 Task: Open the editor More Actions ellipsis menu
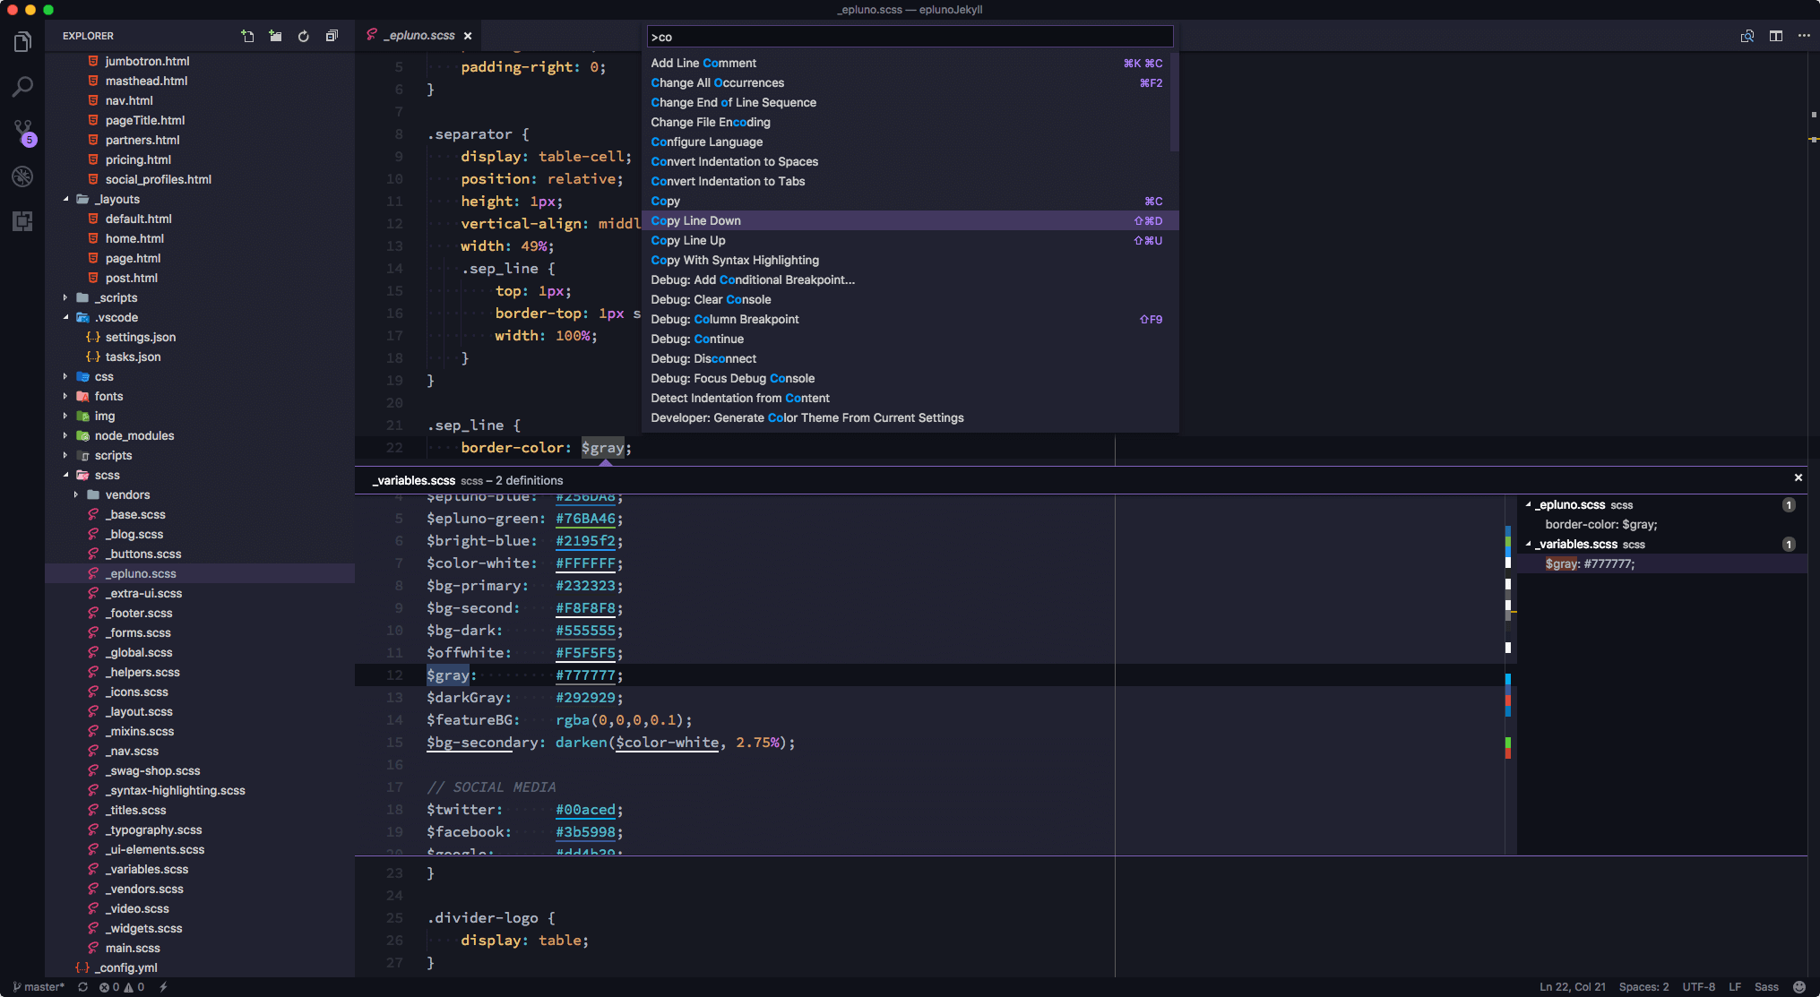(1804, 36)
